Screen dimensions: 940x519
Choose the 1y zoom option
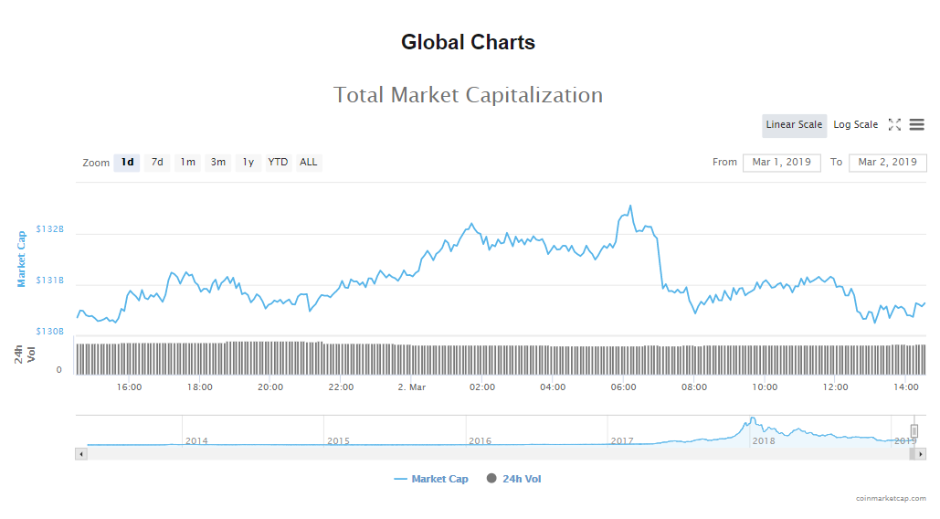tap(248, 163)
